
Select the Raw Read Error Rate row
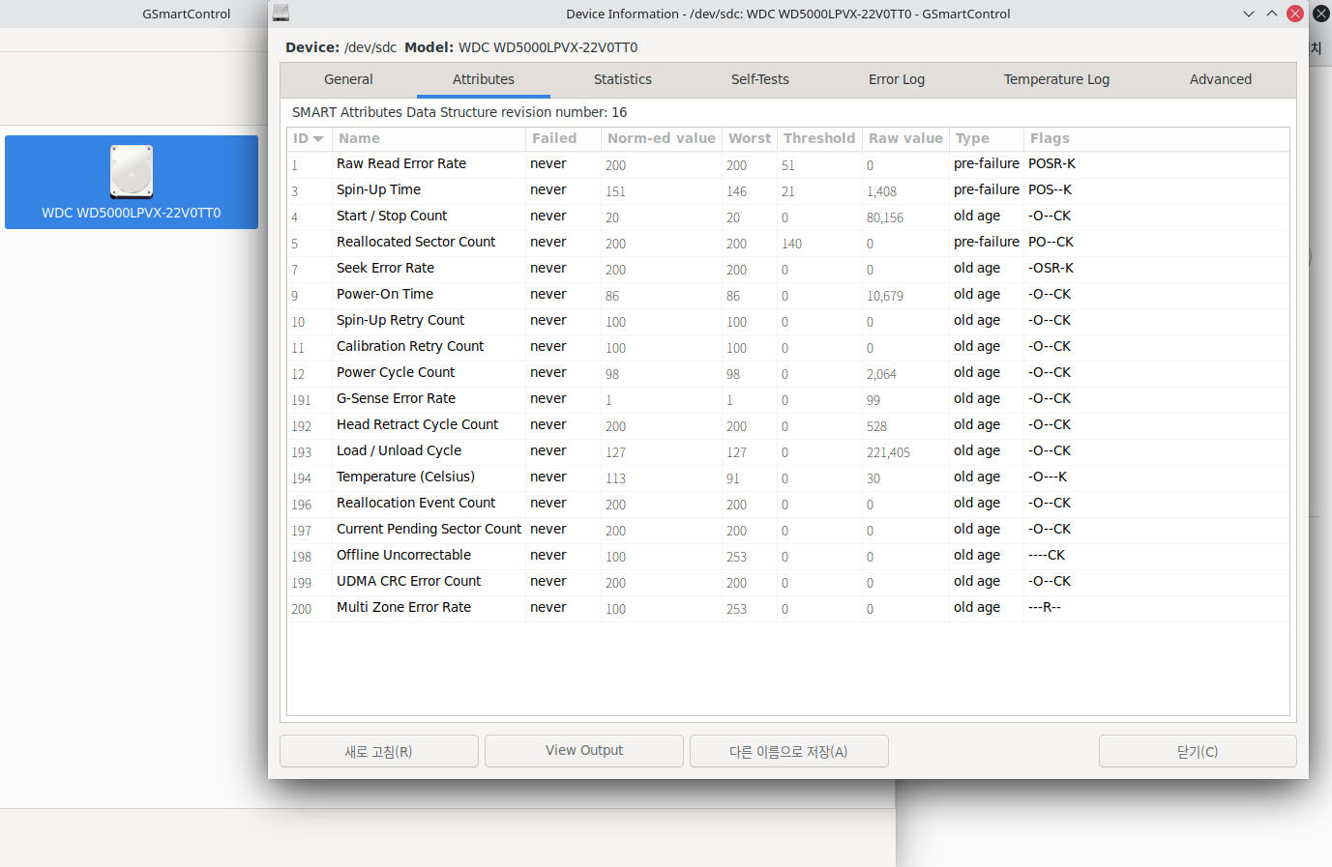pos(788,164)
